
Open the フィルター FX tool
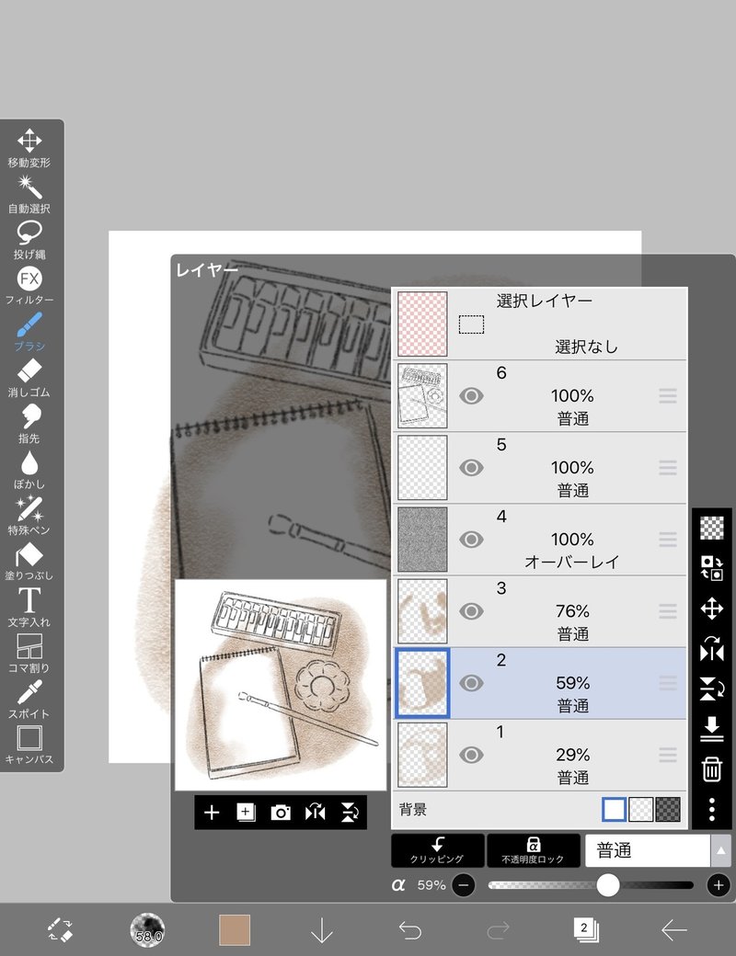[x=29, y=286]
